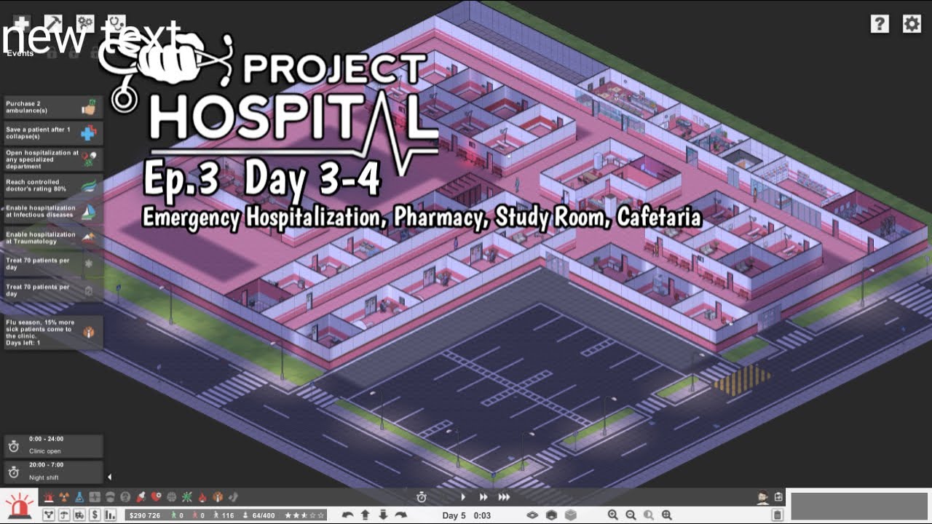
Task: Collapse the left panel with small arrow
Action: [x=109, y=477]
